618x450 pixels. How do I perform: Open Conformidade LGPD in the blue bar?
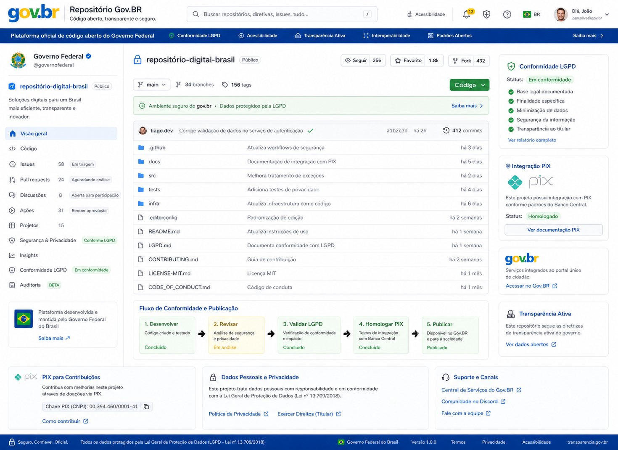(x=194, y=36)
